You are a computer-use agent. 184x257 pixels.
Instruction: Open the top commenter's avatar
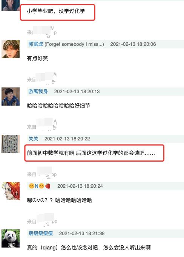(11, 5)
